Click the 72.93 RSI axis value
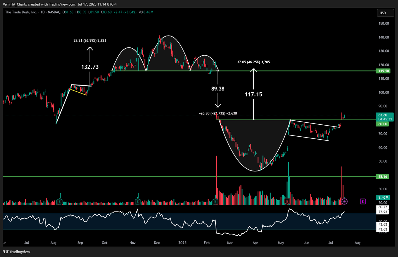The height and width of the screenshot is (257, 398). (383, 211)
